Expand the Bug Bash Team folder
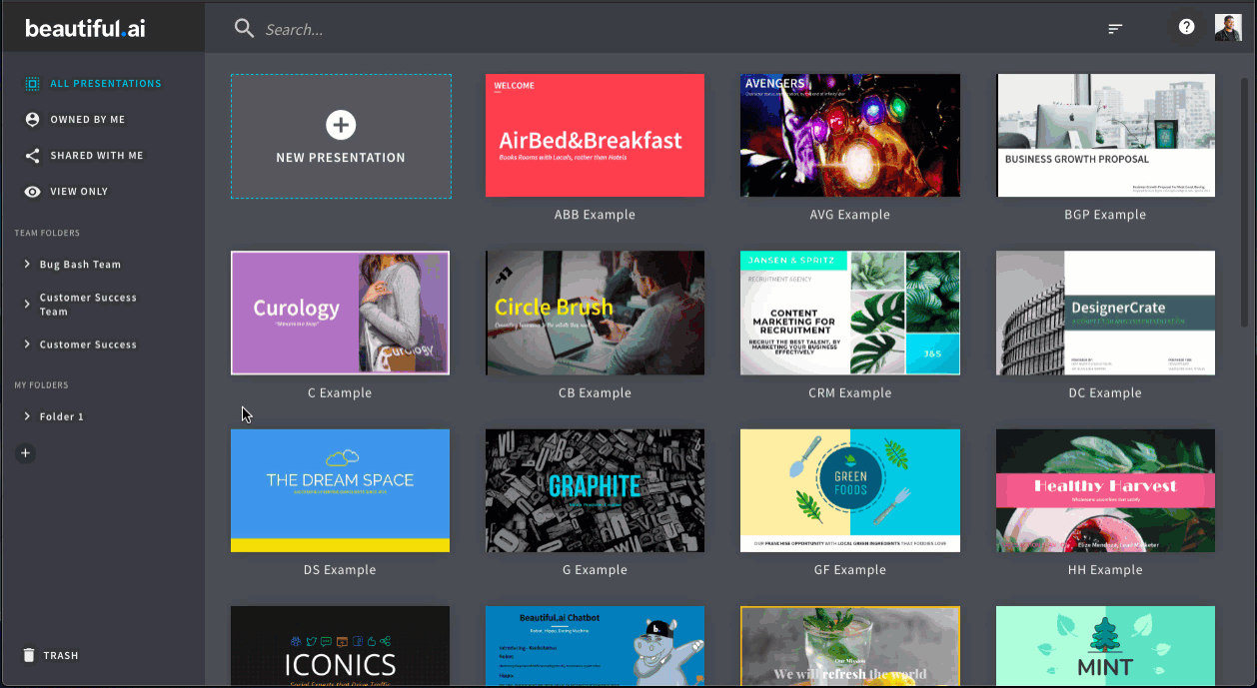 pos(27,265)
